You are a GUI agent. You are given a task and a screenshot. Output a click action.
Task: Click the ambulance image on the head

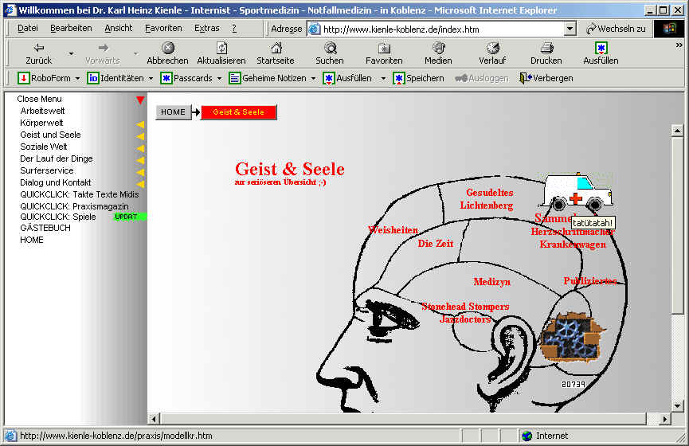(x=577, y=191)
